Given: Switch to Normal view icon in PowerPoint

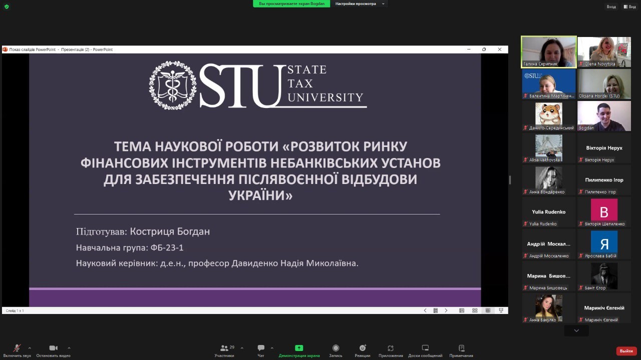Looking at the screenshot, I should click(x=462, y=310).
